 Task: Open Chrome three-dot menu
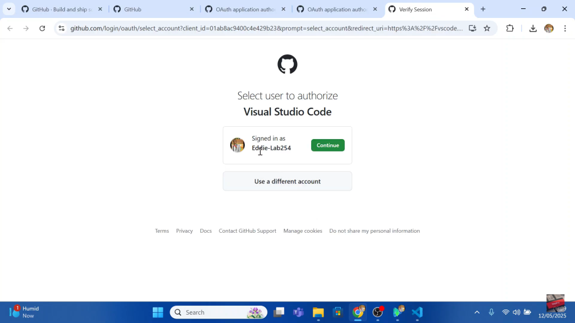(565, 28)
